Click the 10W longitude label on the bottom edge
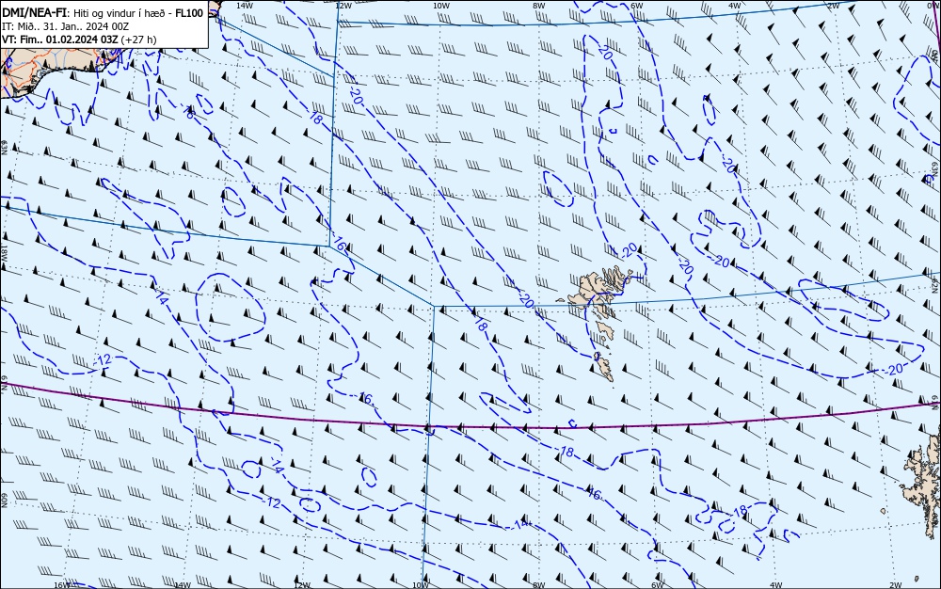 pos(421,585)
